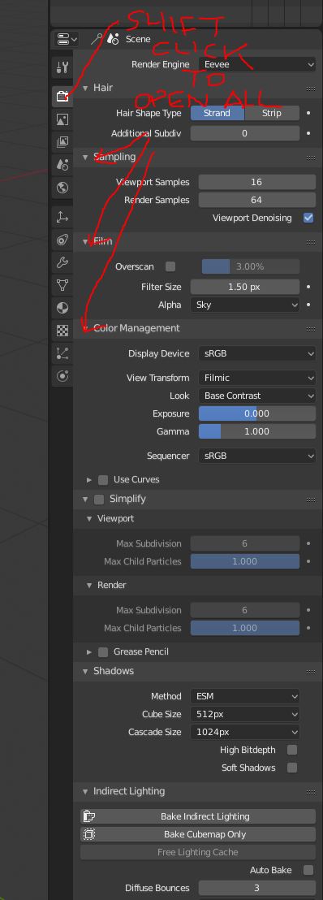Open the Cascade Size dropdown
This screenshot has height=900, width=323.
point(245,732)
